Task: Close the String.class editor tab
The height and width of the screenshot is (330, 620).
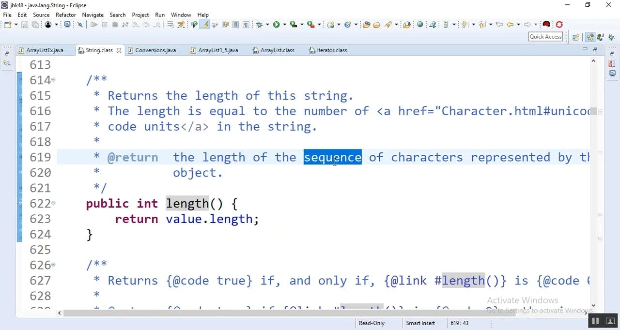Action: click(x=119, y=50)
